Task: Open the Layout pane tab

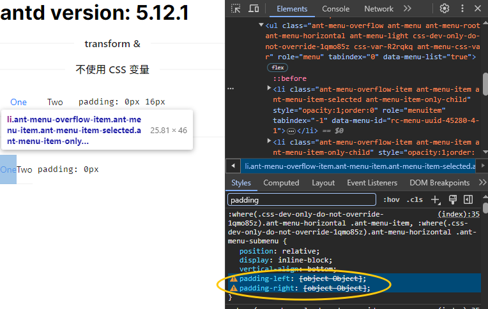Action: 323,183
